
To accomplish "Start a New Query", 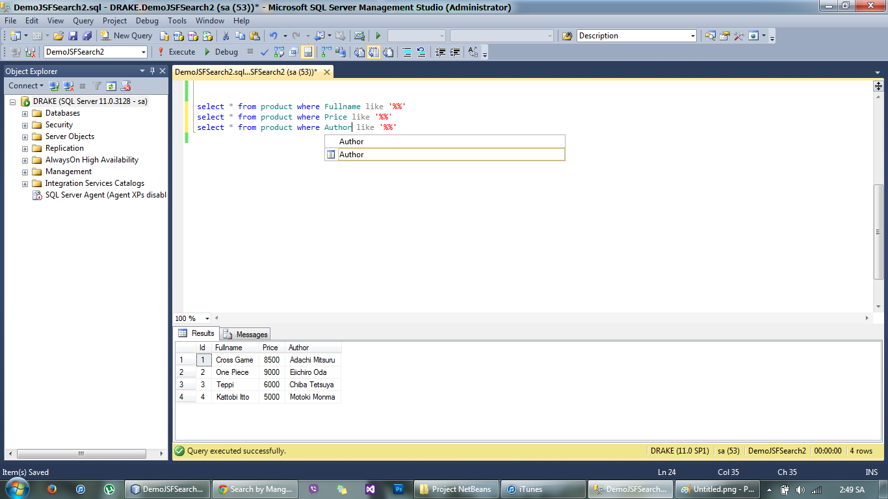I will pos(126,36).
